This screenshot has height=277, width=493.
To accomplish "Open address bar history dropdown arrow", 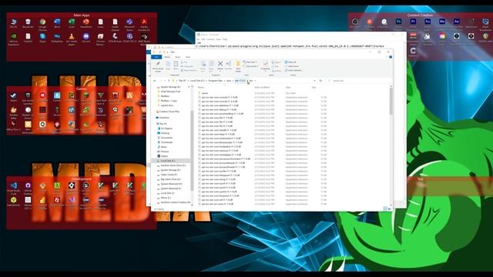I will (x=314, y=81).
